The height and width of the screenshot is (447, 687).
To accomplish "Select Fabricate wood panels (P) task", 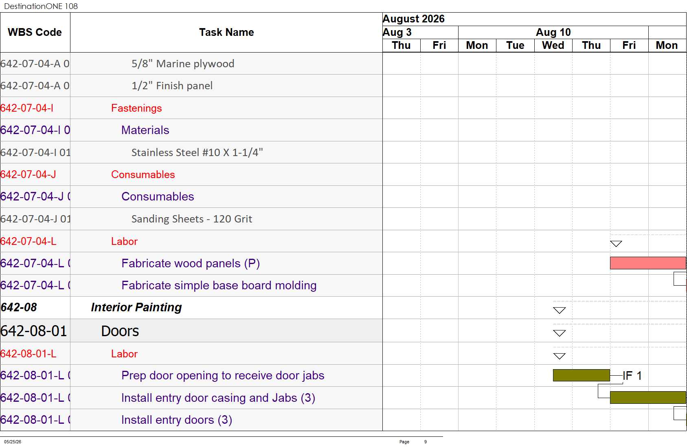I will pyautogui.click(x=191, y=263).
